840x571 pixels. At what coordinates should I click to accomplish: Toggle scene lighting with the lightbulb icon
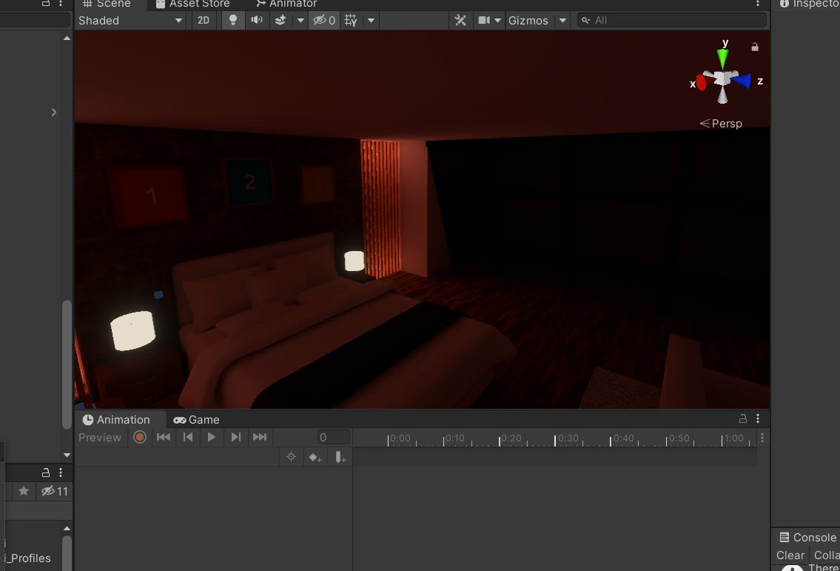[x=233, y=20]
